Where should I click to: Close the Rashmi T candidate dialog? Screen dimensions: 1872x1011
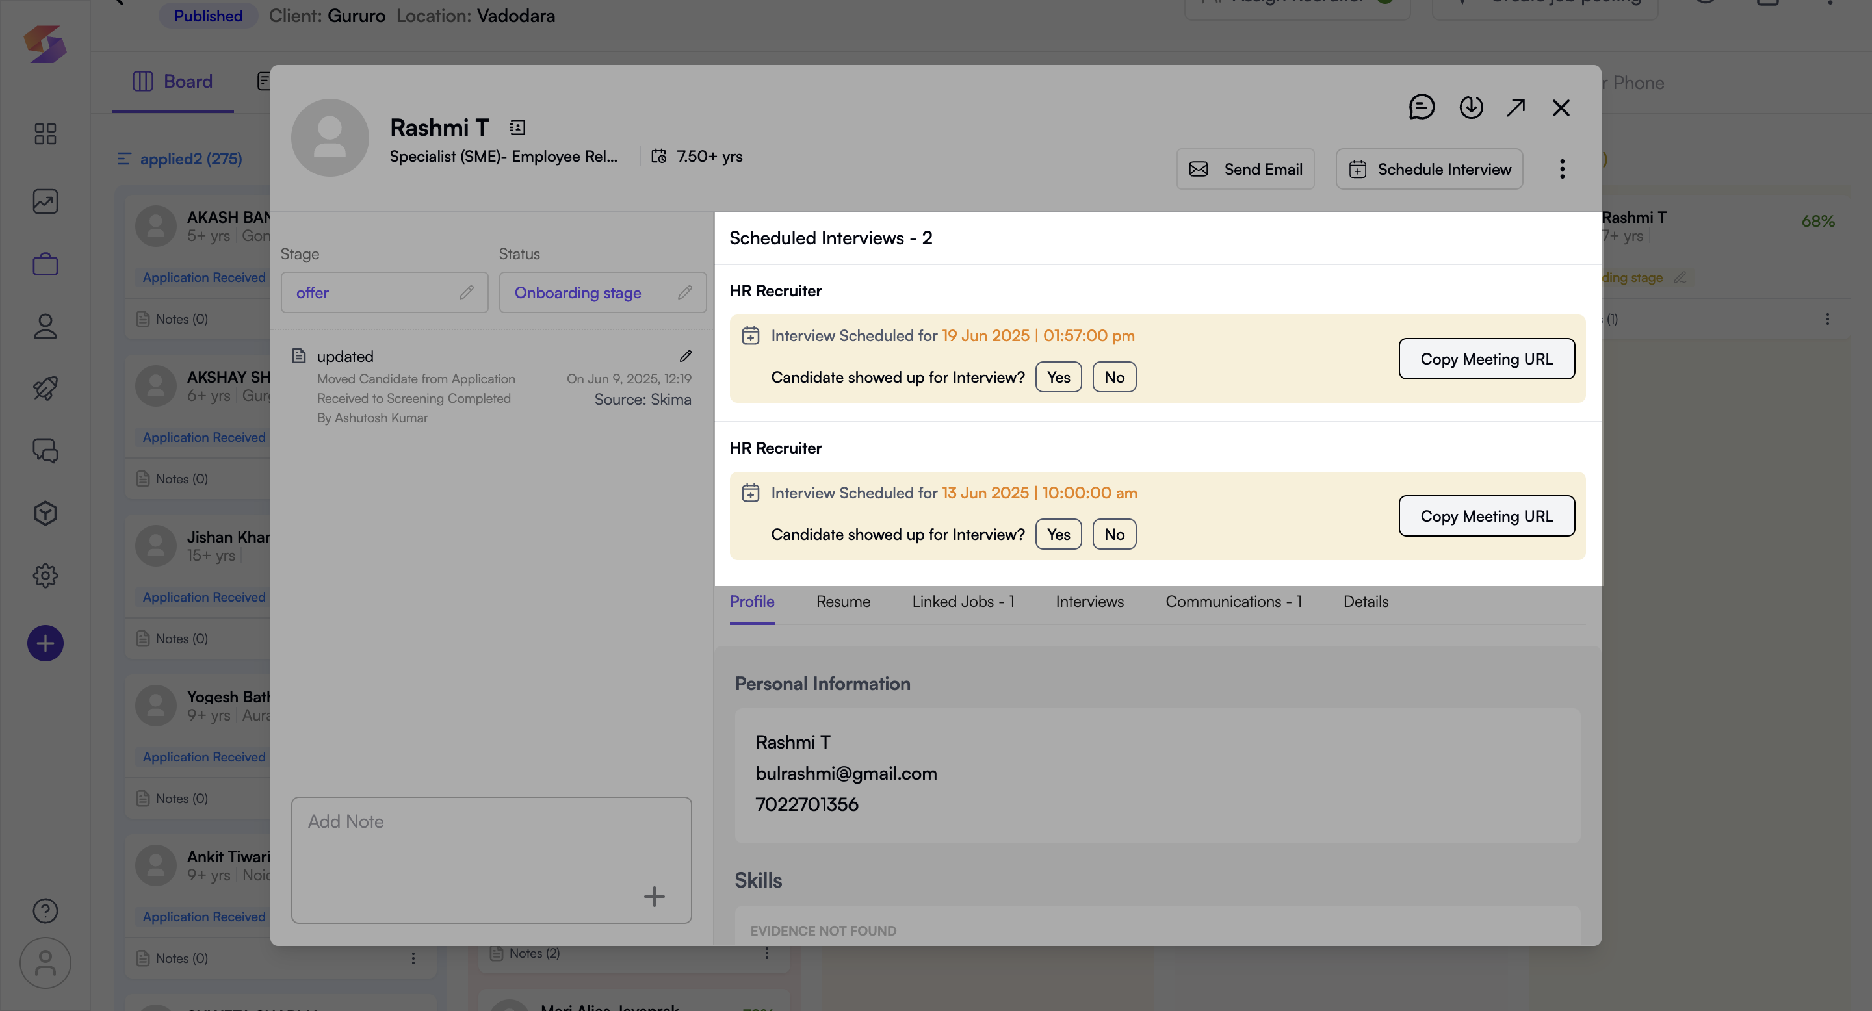1561,107
